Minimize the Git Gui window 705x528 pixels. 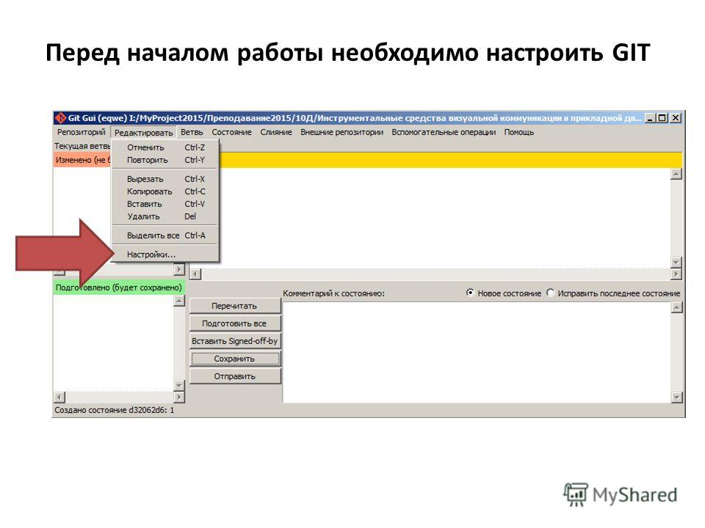click(x=650, y=118)
